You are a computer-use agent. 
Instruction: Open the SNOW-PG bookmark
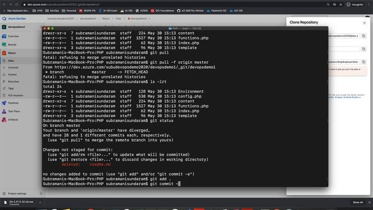pos(87,10)
